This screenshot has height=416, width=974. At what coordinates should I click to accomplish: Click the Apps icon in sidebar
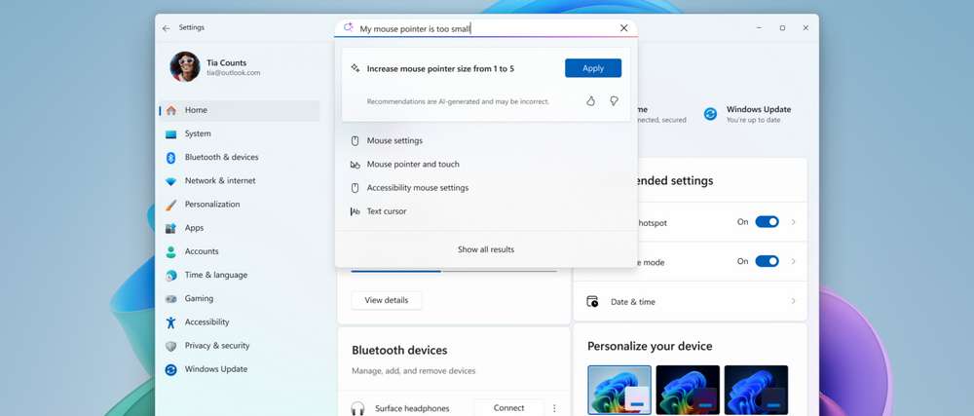(x=170, y=229)
